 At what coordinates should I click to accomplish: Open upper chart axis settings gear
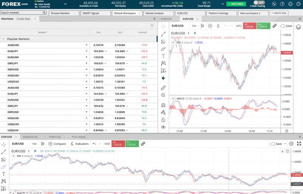coord(287,131)
